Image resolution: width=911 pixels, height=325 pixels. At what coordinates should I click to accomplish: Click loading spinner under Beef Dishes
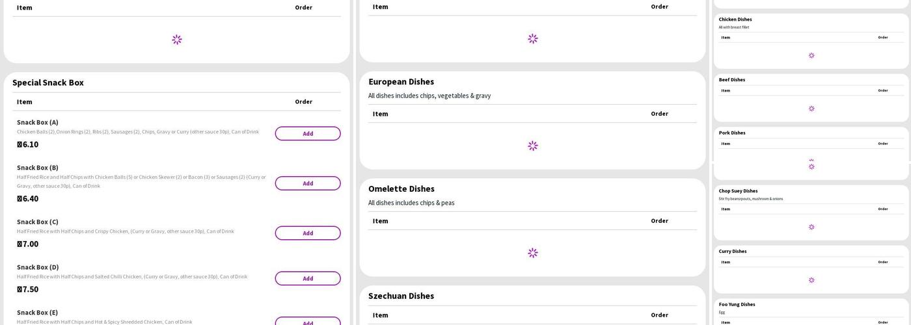click(811, 109)
